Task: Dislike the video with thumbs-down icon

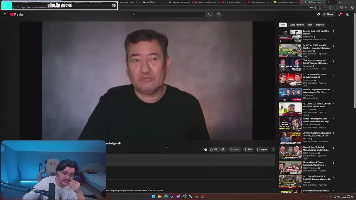Action: pyautogui.click(x=222, y=149)
